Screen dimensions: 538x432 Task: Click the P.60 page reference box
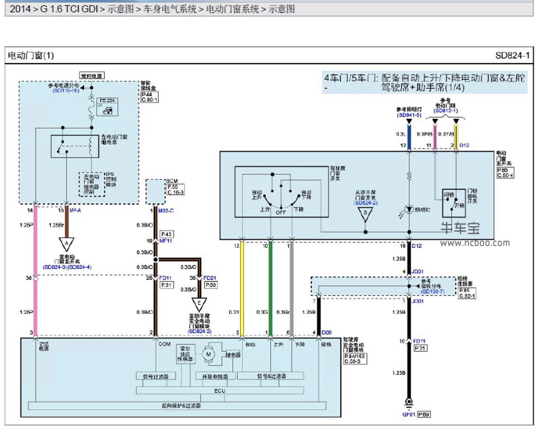pyautogui.click(x=211, y=285)
